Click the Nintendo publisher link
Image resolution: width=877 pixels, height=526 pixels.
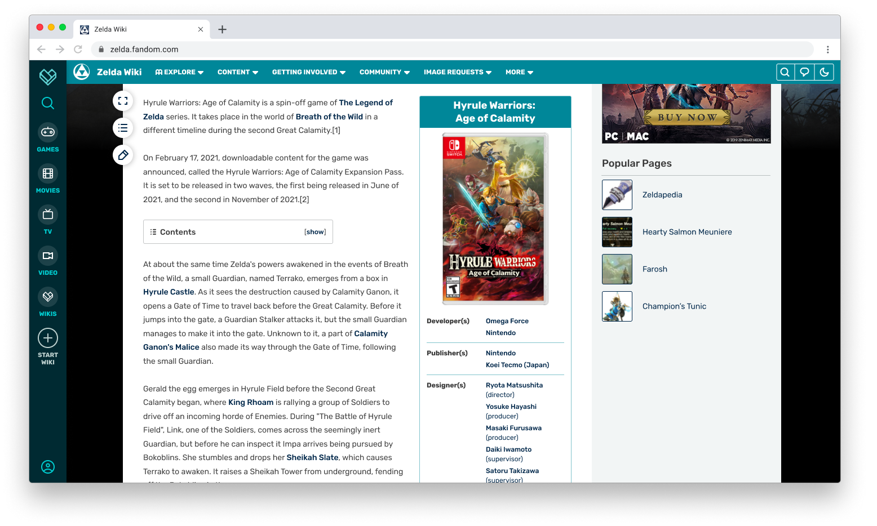500,353
